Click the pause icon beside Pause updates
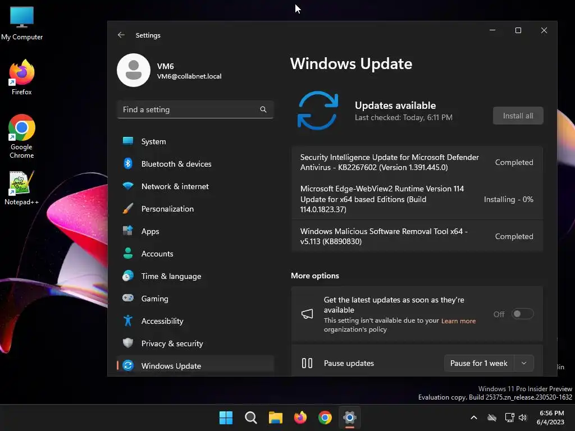The width and height of the screenshot is (575, 431). coord(307,363)
